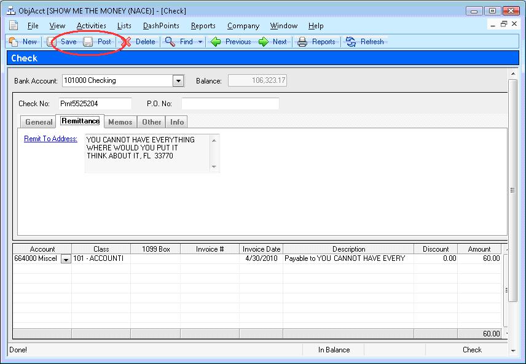Click the P.O. No input field
This screenshot has height=364, width=526.
[230, 104]
